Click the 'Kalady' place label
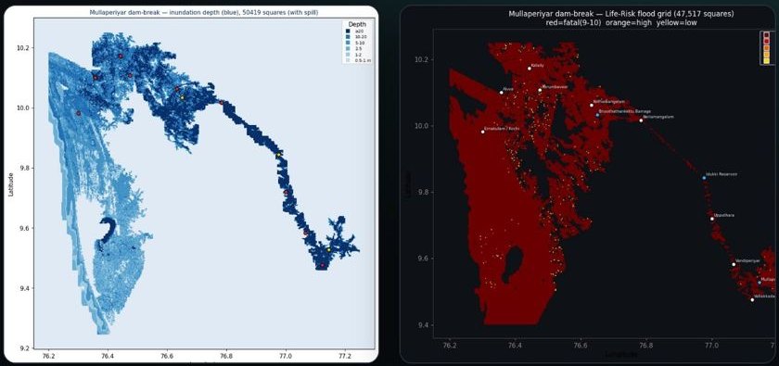The width and height of the screenshot is (779, 366). pyautogui.click(x=537, y=65)
